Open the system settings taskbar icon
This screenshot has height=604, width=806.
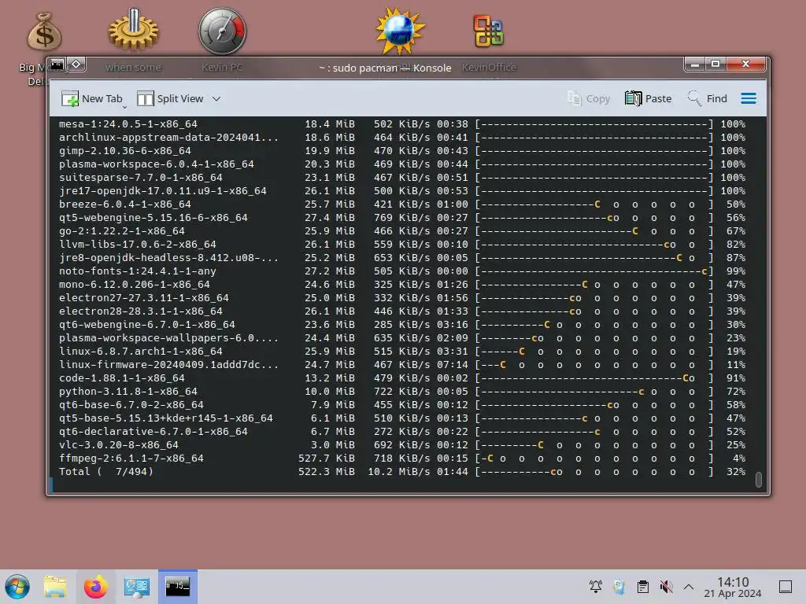(x=137, y=587)
